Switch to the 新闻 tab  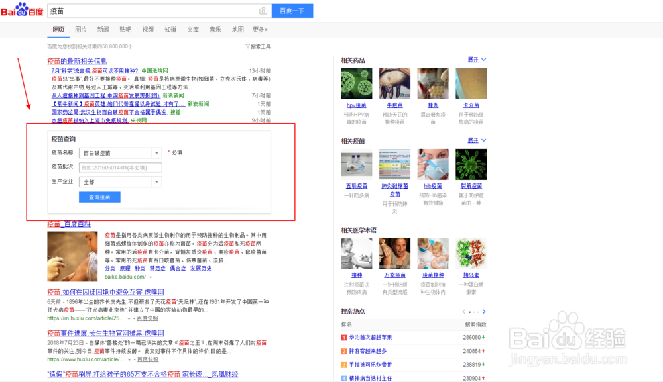click(x=103, y=30)
